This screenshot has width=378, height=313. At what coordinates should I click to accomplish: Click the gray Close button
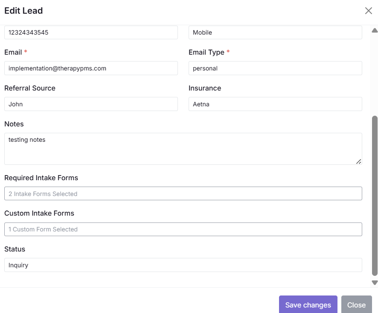tap(356, 305)
